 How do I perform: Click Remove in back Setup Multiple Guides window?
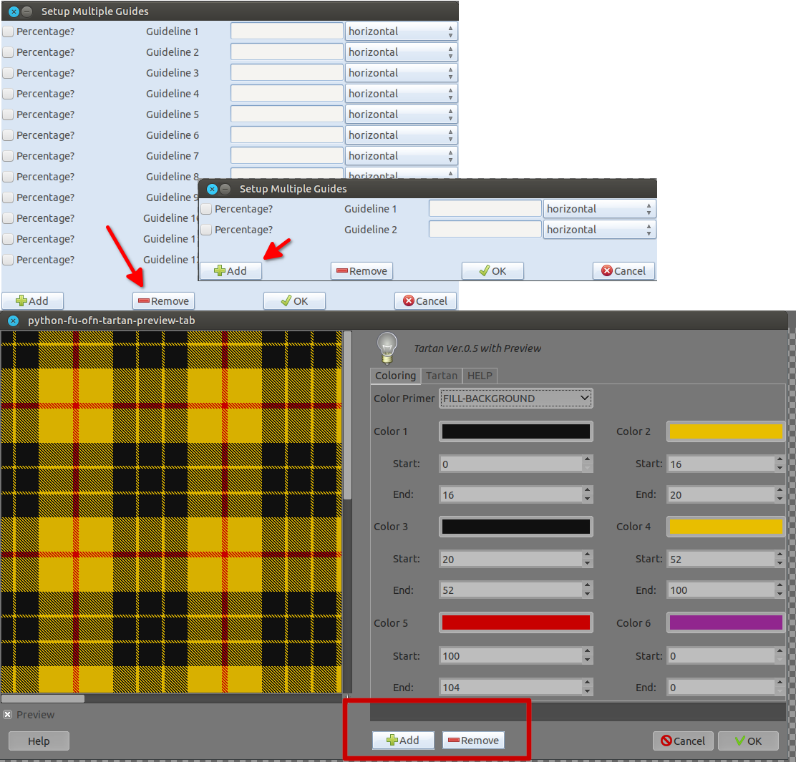[x=163, y=301]
